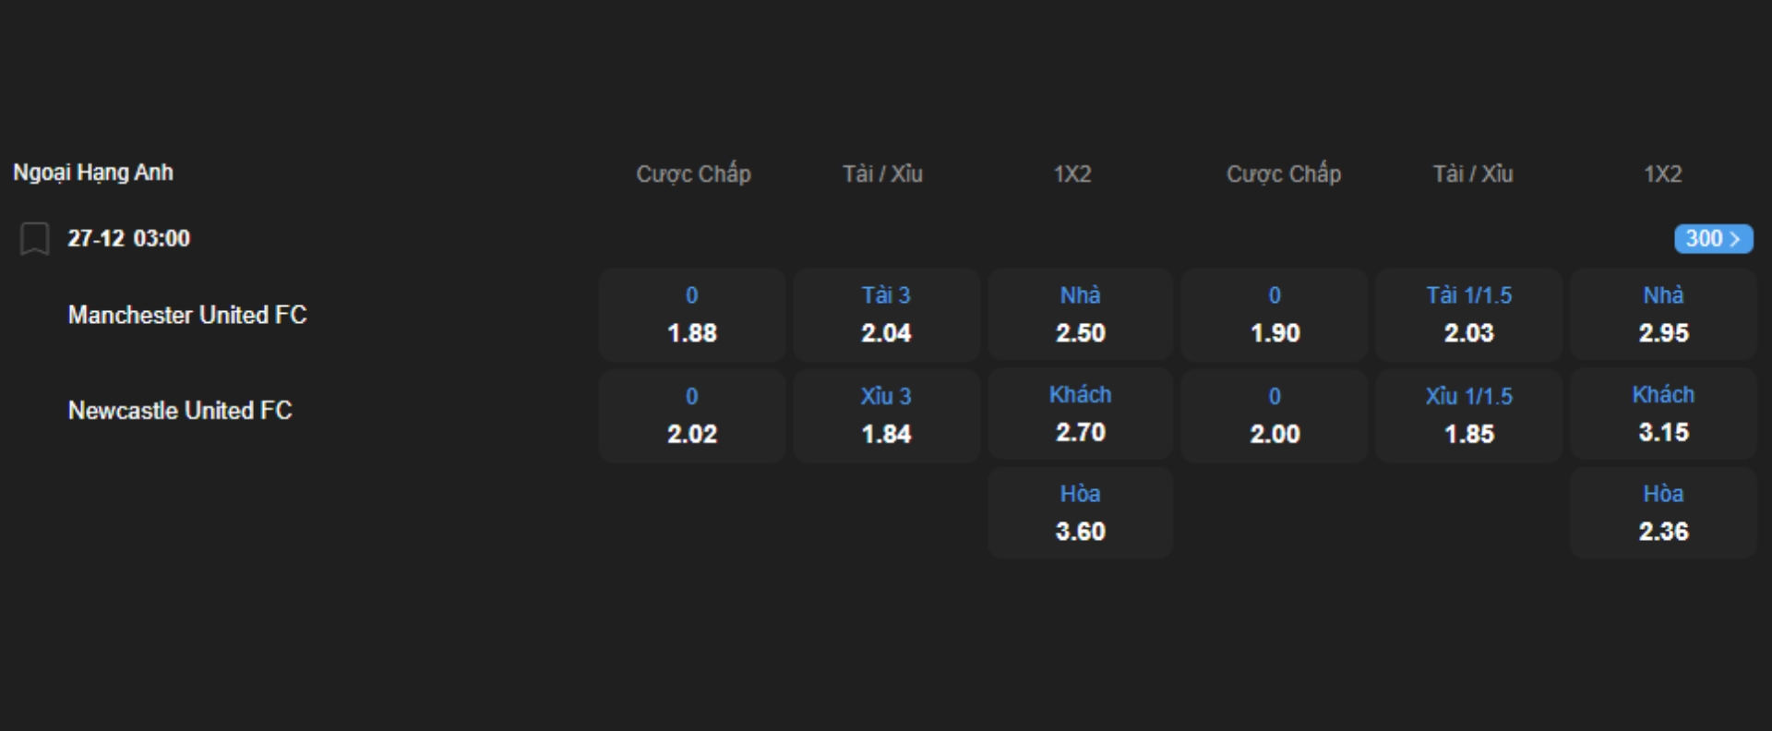Bet on Hòa at odds 3.60
Viewport: 1772px width, 731px height.
tap(1080, 513)
